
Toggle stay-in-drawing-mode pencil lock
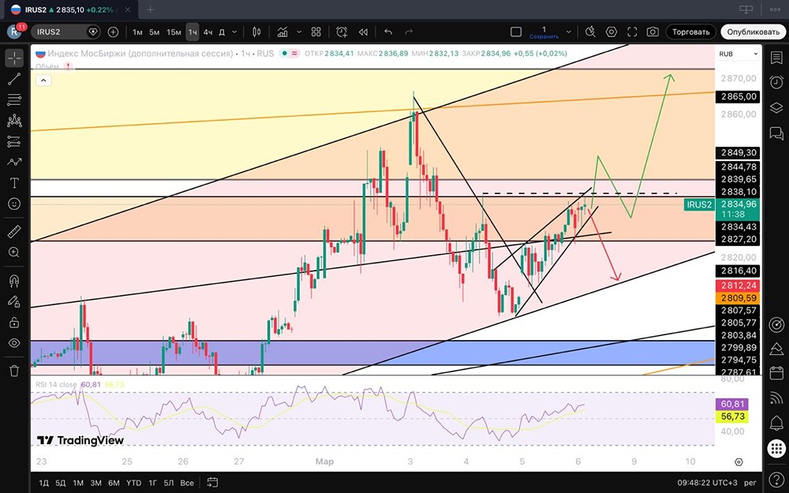tap(14, 301)
